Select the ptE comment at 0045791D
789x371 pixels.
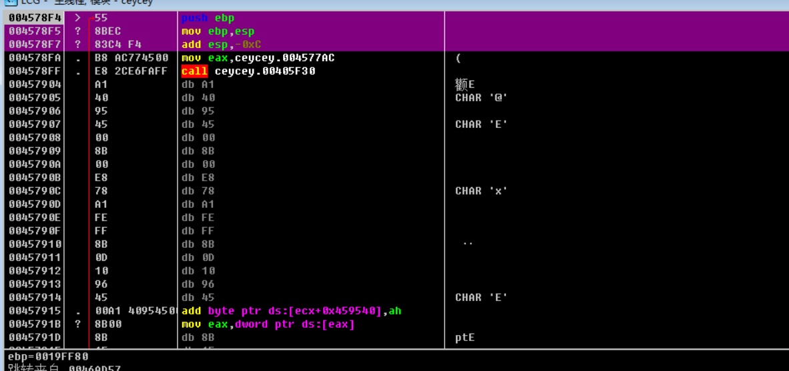[465, 338]
